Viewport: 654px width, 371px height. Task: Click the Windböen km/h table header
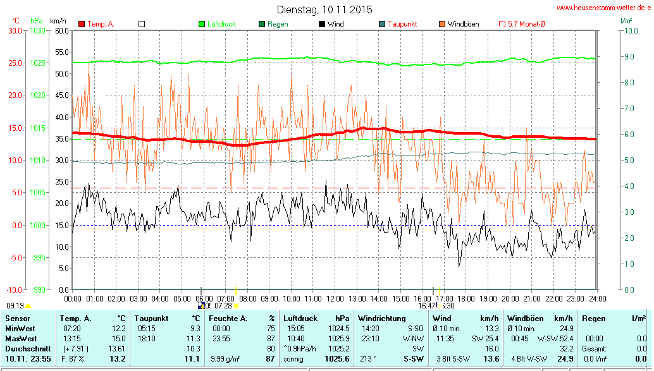click(x=541, y=319)
